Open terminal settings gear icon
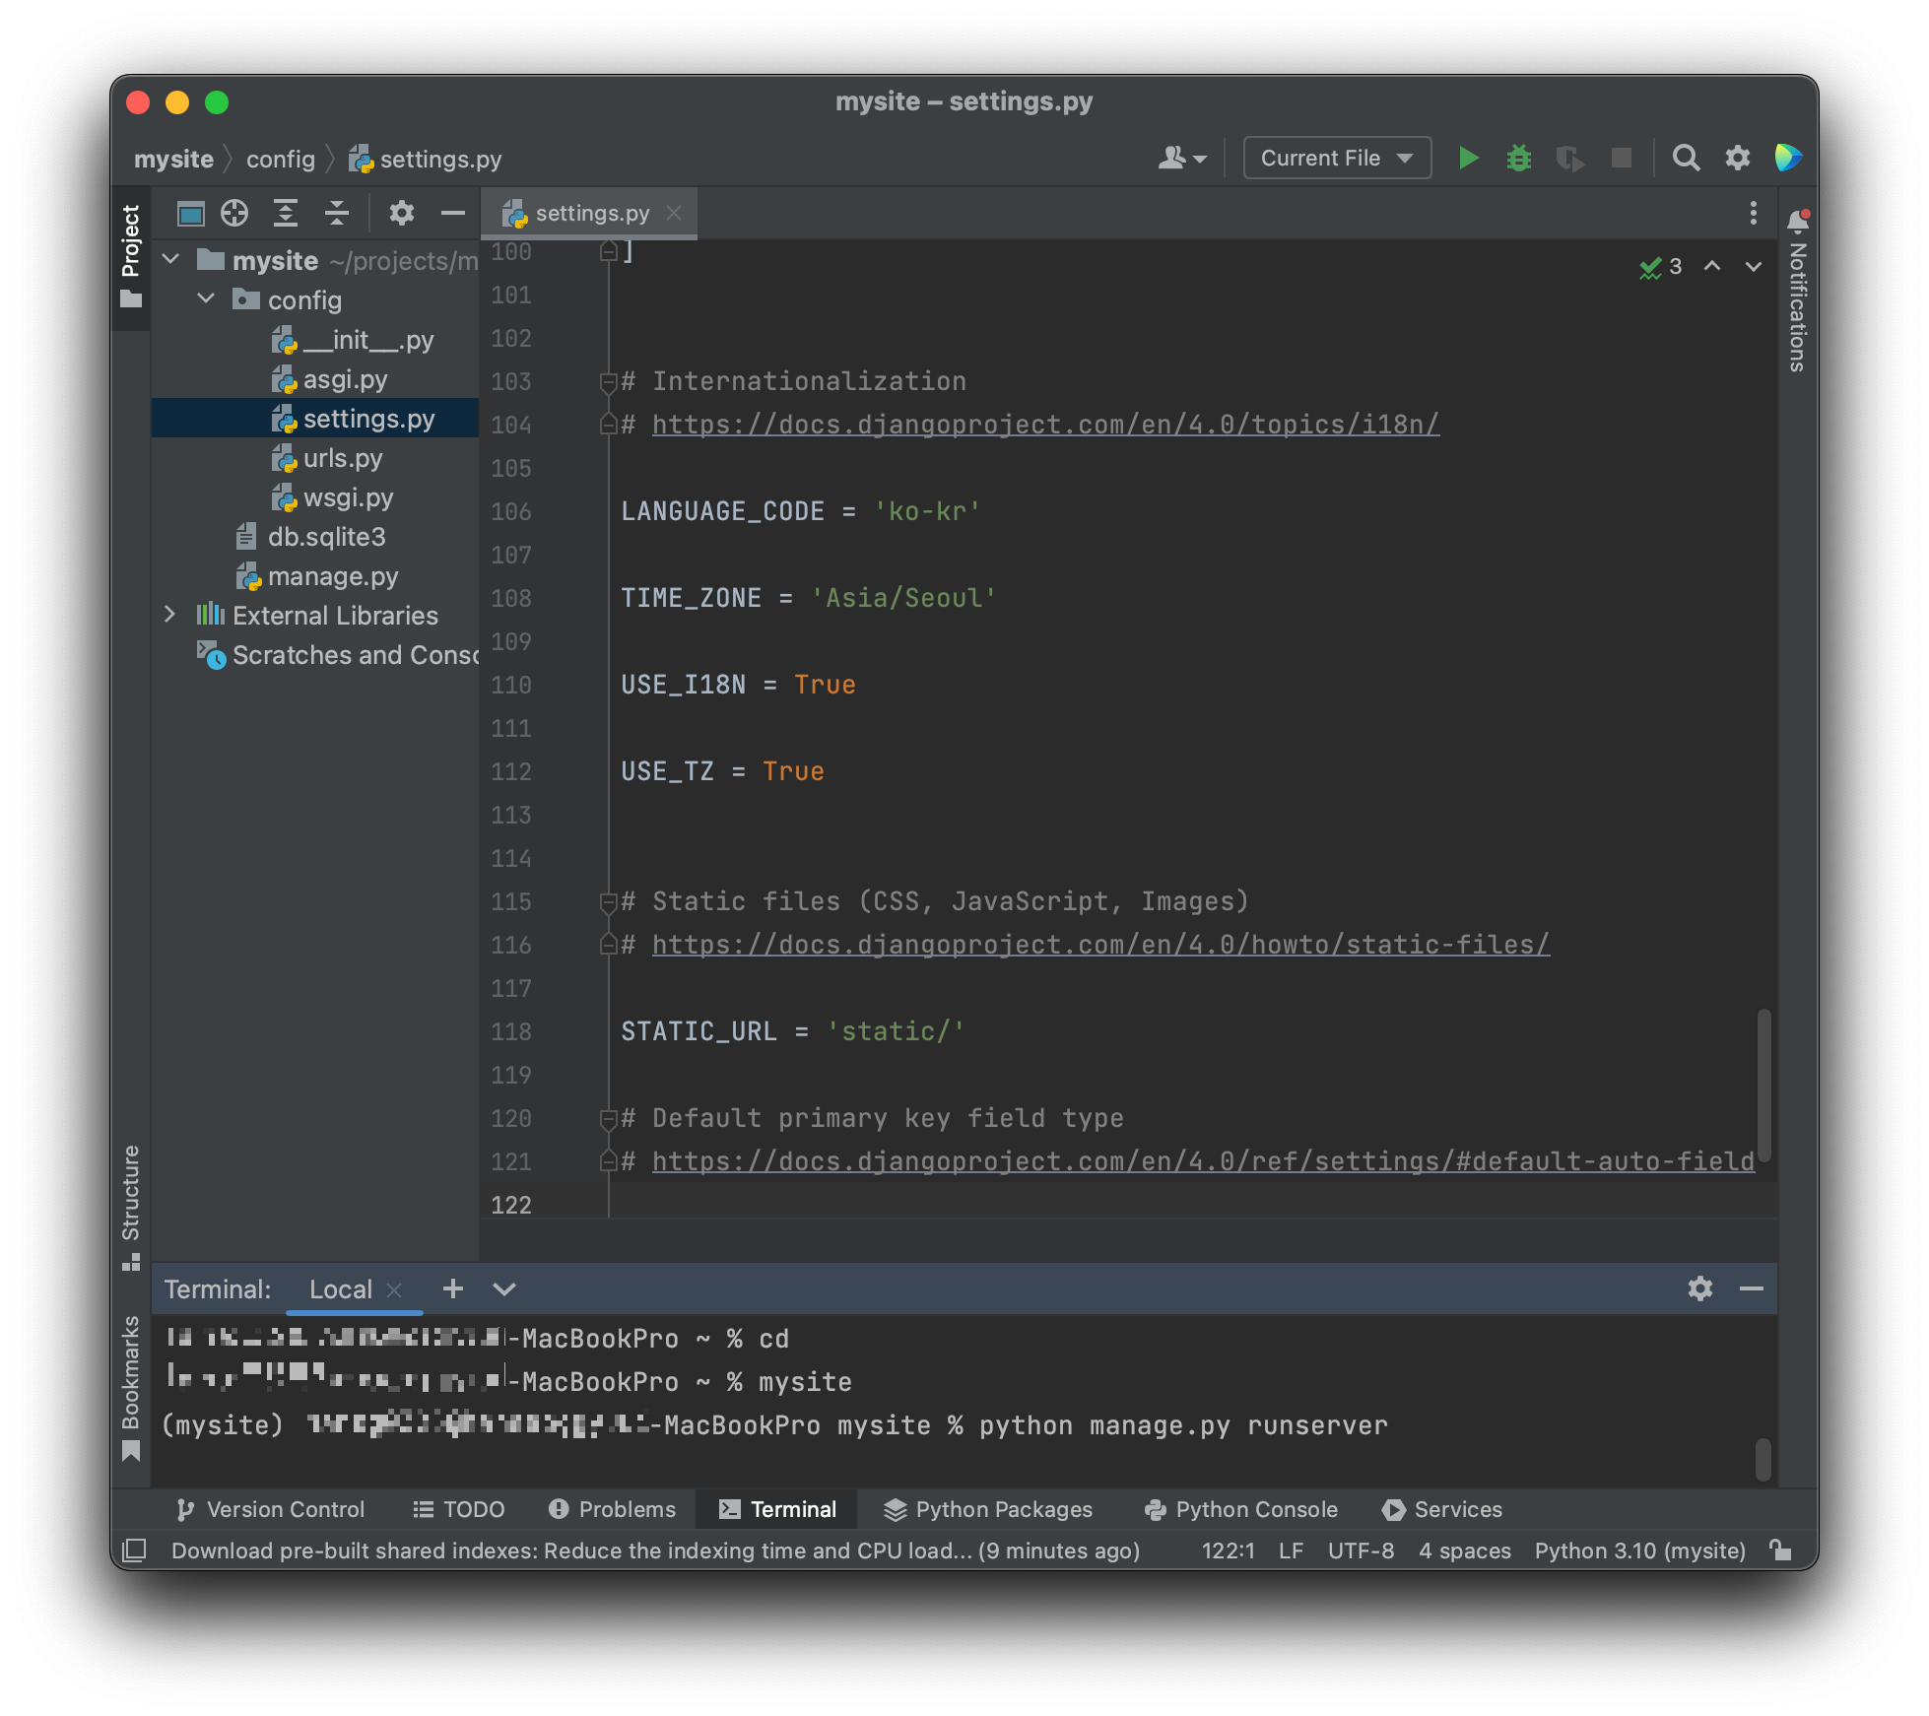The width and height of the screenshot is (1929, 1716). [1699, 1288]
